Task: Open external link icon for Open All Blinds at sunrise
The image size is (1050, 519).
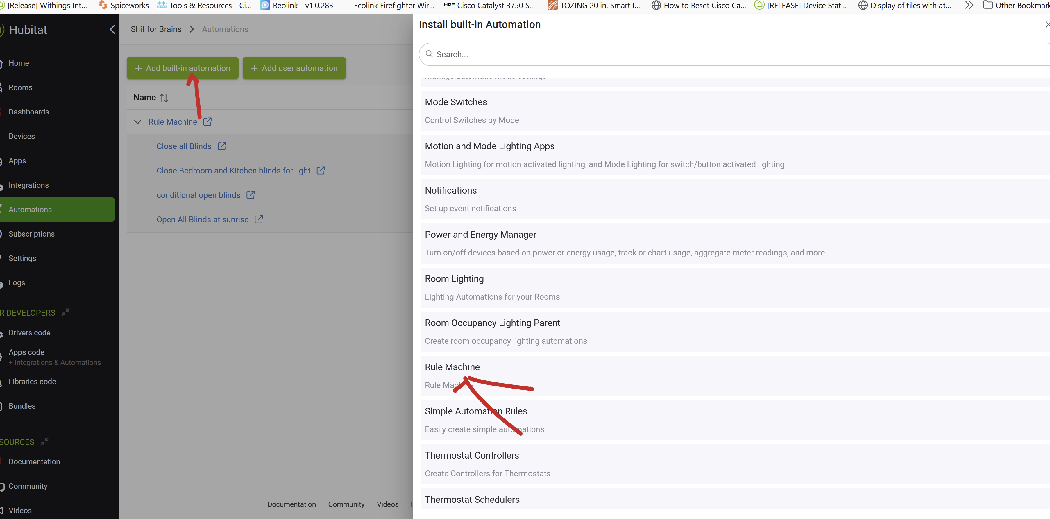Action: click(259, 219)
